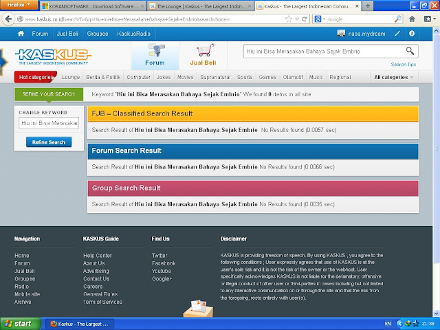This screenshot has height=330, width=440.
Task: Open Games category
Action: [267, 77]
